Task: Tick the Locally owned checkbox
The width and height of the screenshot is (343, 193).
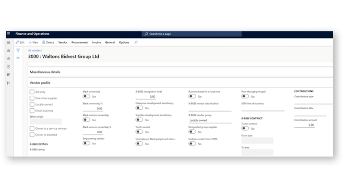Action: click(32, 104)
